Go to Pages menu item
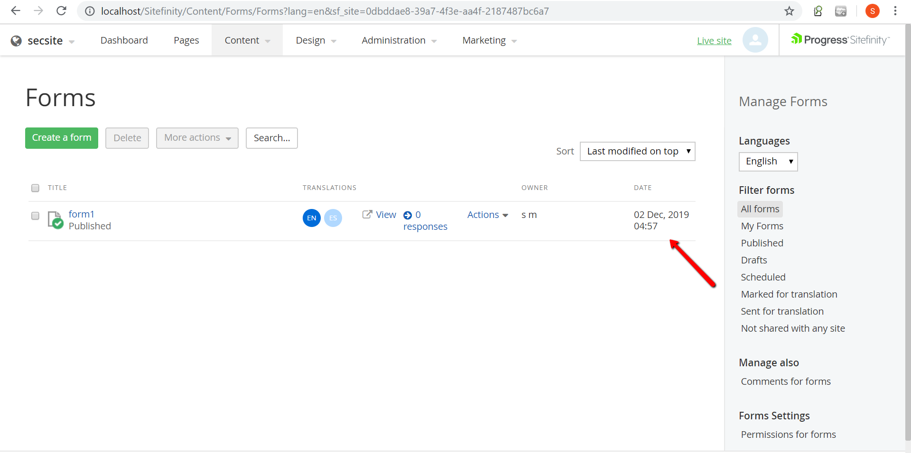911x453 pixels. [186, 40]
